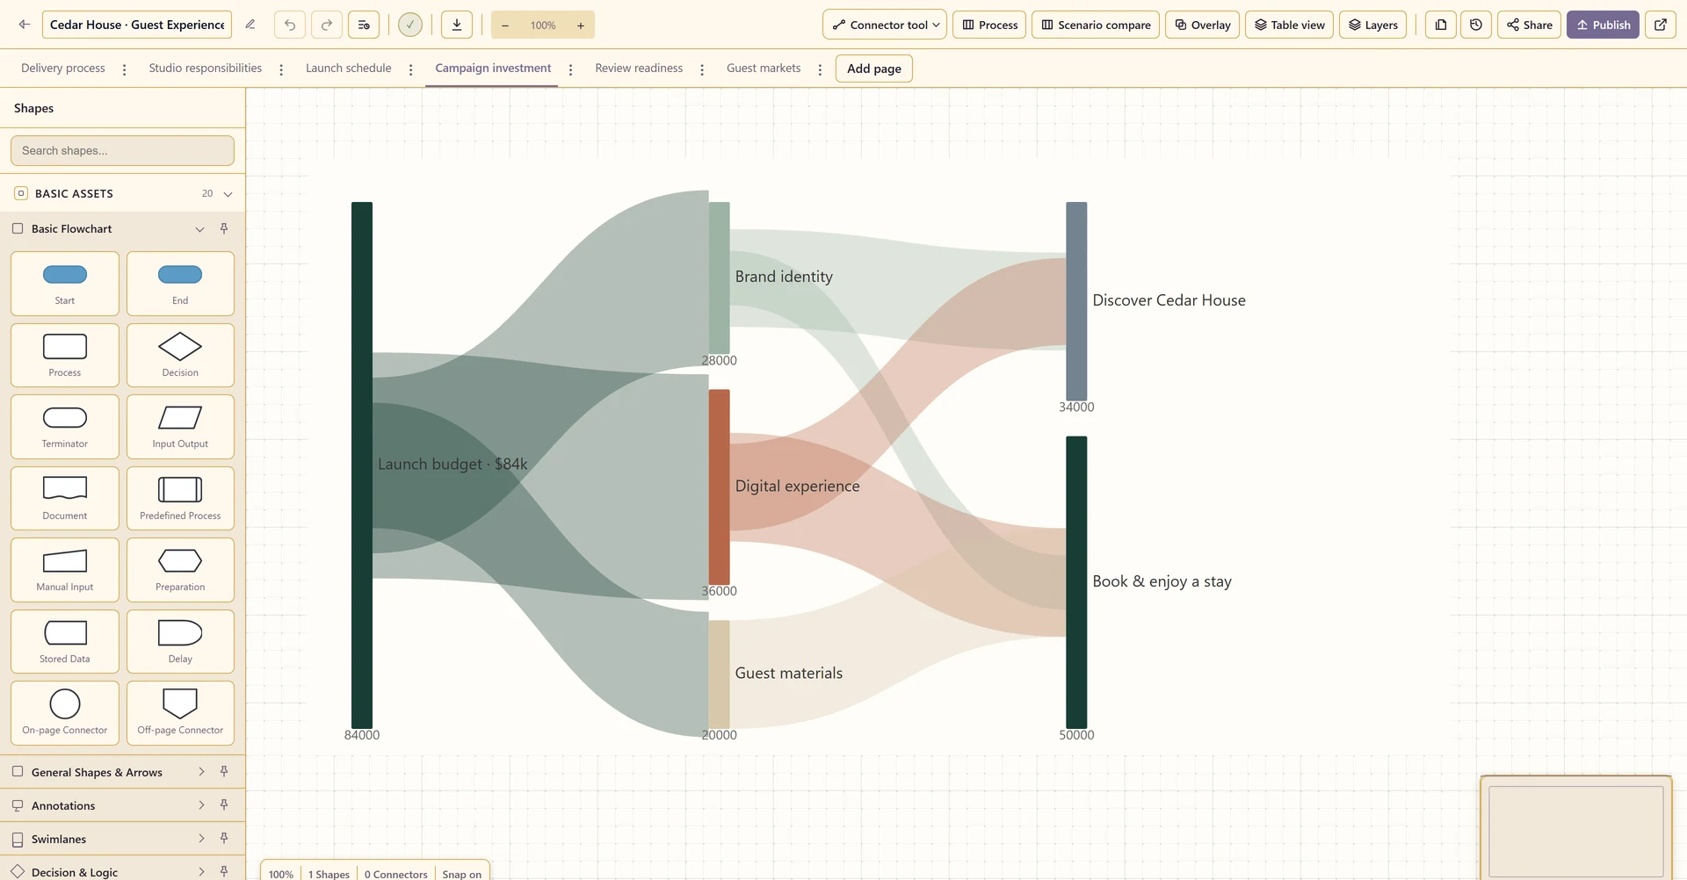Click the download icon in toolbar
The height and width of the screenshot is (880, 1687).
tap(457, 25)
